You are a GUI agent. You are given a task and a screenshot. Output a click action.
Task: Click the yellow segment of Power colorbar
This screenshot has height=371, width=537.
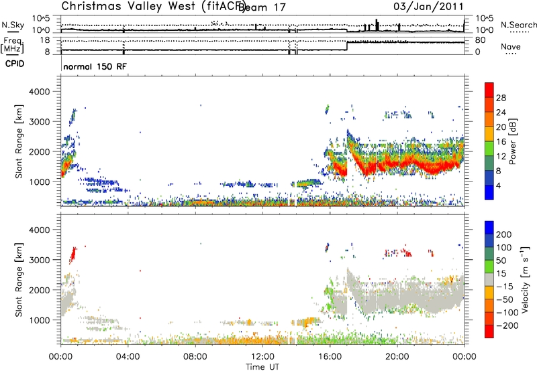coord(489,134)
